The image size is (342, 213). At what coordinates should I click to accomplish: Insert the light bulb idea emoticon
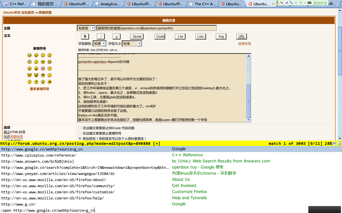pos(43,82)
